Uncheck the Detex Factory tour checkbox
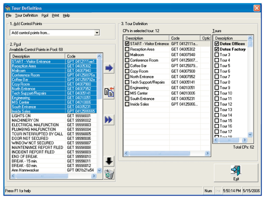The width and height of the screenshot is (265, 199). [217, 49]
